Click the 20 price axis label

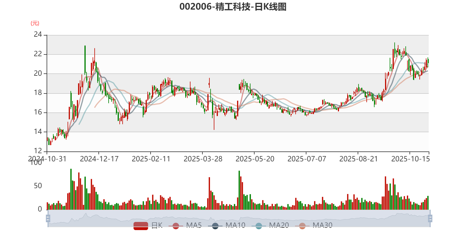38,73
